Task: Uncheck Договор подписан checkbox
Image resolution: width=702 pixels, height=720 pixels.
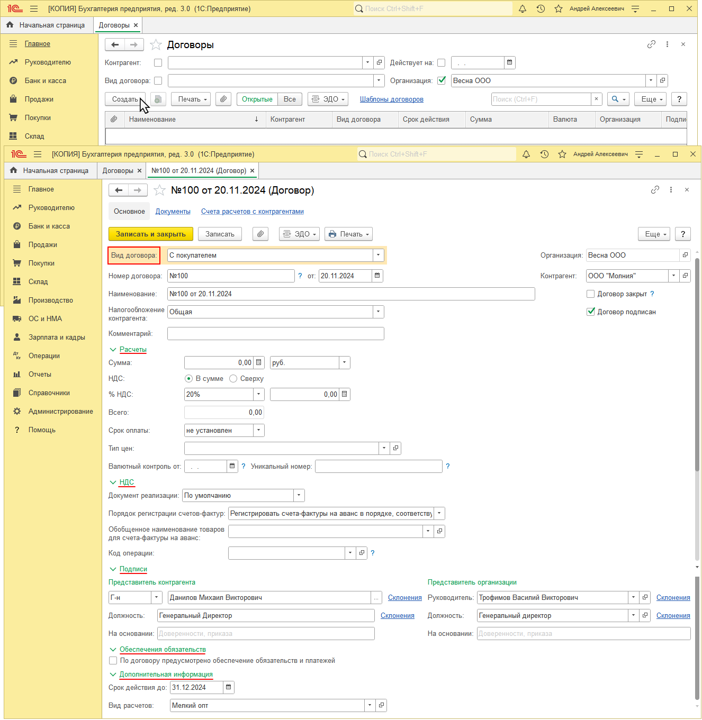Action: pyautogui.click(x=591, y=312)
